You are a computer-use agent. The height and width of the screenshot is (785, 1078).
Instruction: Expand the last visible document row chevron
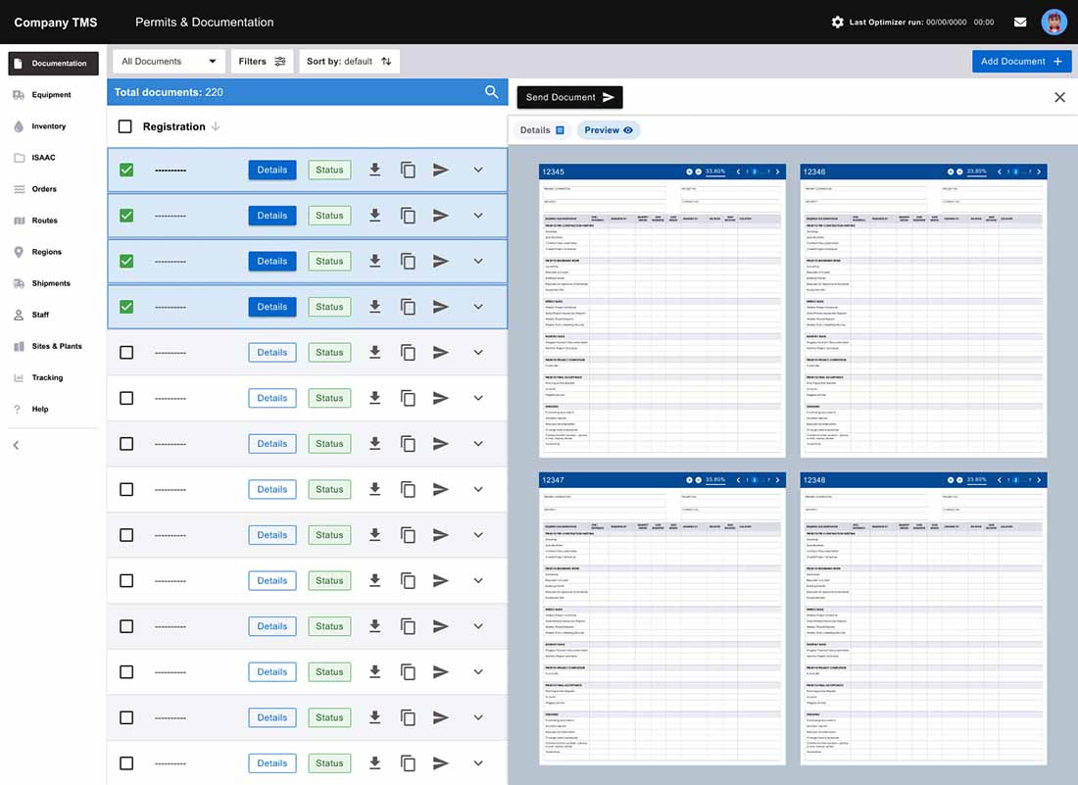pyautogui.click(x=478, y=763)
